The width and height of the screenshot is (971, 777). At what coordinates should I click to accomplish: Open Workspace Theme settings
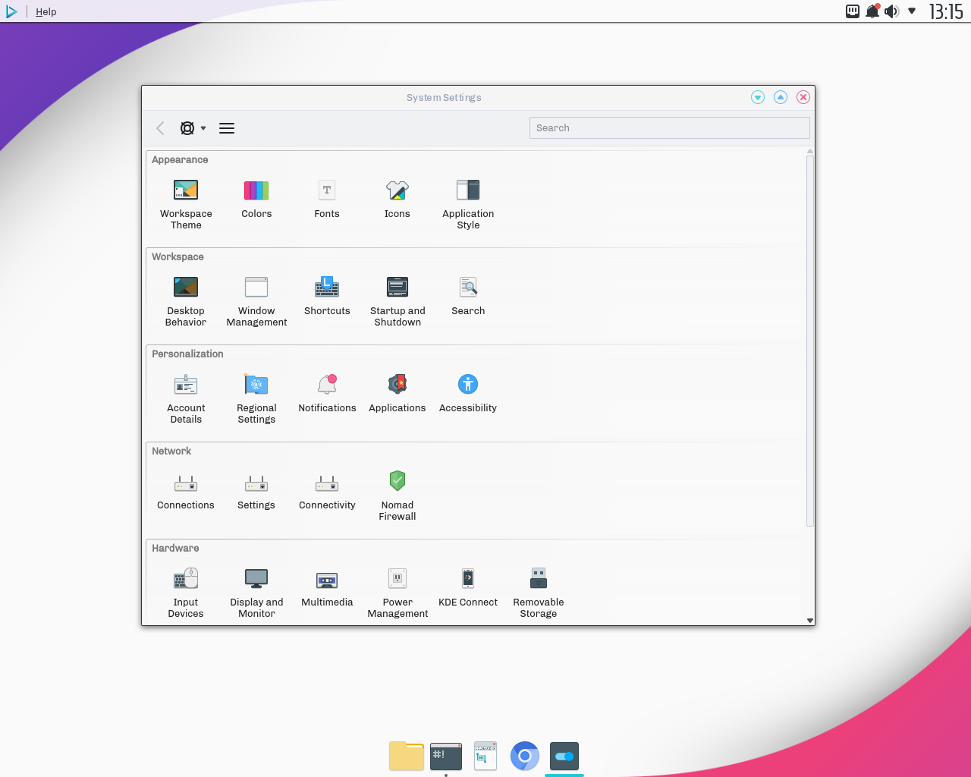click(186, 203)
